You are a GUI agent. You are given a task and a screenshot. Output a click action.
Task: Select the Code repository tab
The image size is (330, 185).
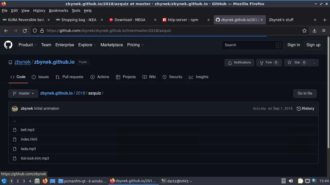click(18, 77)
